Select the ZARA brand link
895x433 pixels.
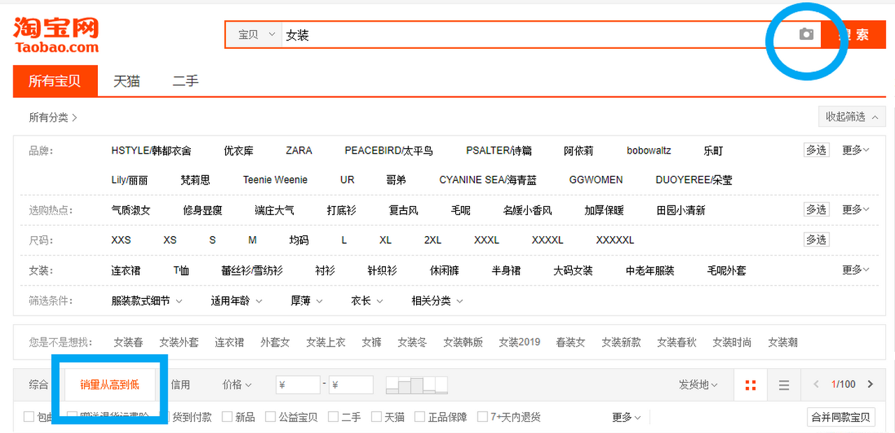click(x=299, y=150)
